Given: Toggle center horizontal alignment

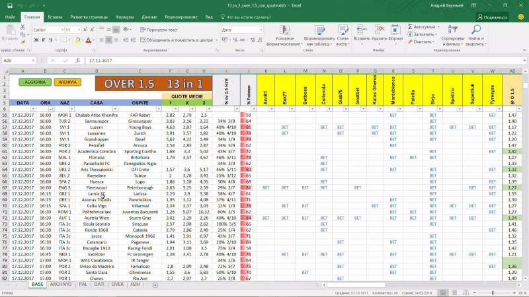Looking at the screenshot, I should click(108, 40).
